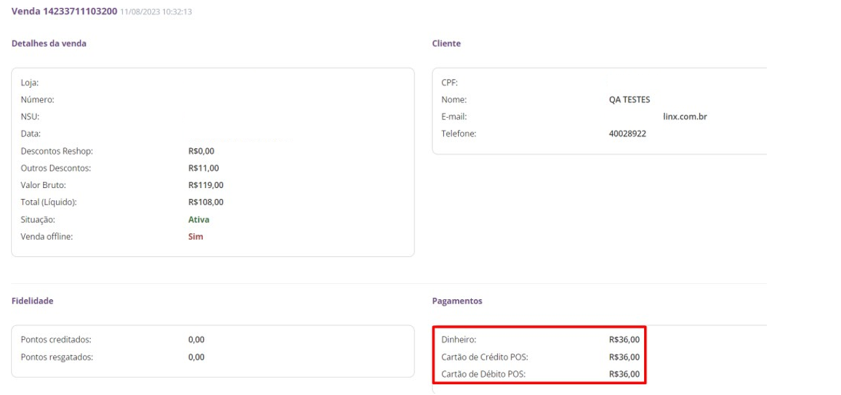Screen dimensions: 841x395
Task: Click the Pagamentos section heading
Action: [457, 301]
